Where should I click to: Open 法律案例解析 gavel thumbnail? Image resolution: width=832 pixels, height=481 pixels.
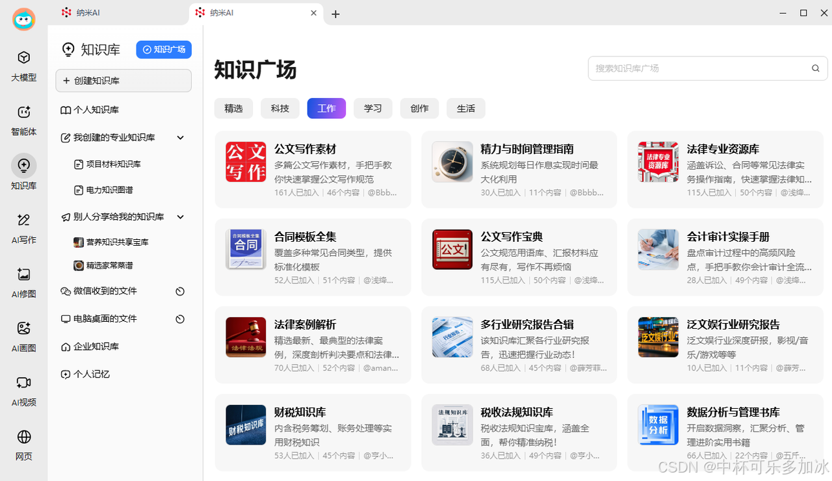246,337
